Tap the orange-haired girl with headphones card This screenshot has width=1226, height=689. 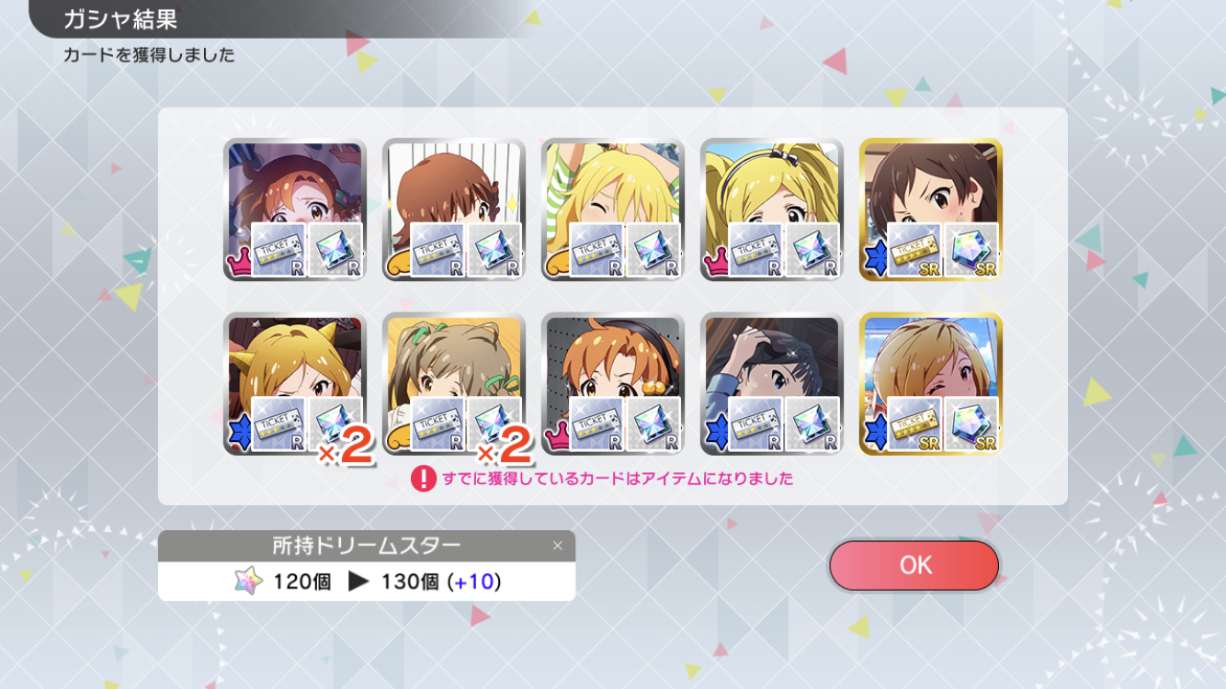(613, 384)
